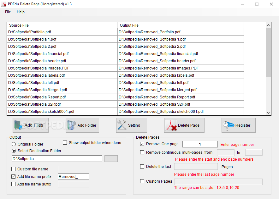
Task: Click the Remove One page number field
Action: (x=200, y=144)
